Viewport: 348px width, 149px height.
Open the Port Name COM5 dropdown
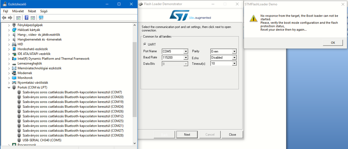(186, 51)
